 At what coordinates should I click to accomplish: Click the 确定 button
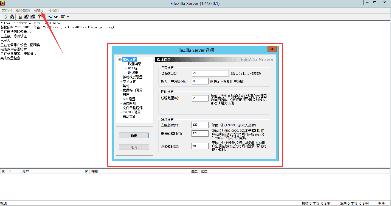pyautogui.click(x=134, y=136)
